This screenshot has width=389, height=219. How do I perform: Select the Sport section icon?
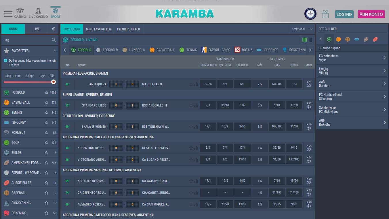tap(55, 13)
